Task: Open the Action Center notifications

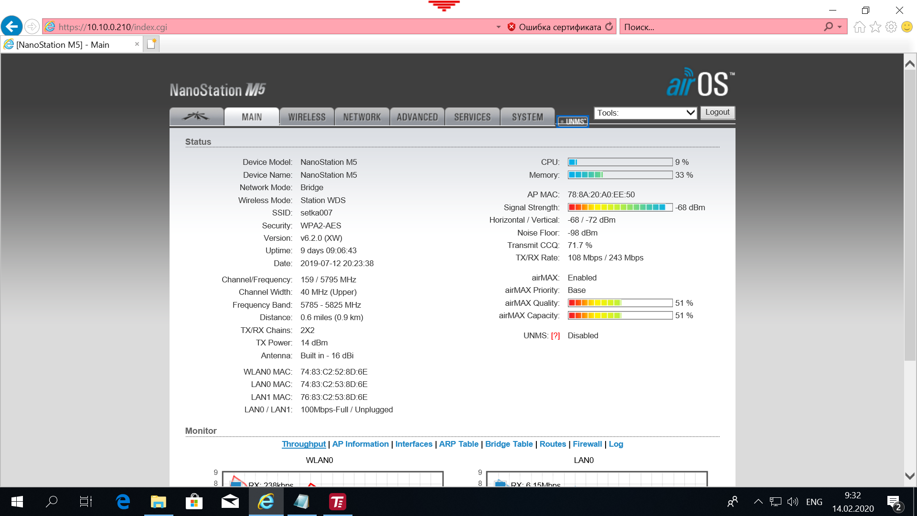Action: [895, 503]
